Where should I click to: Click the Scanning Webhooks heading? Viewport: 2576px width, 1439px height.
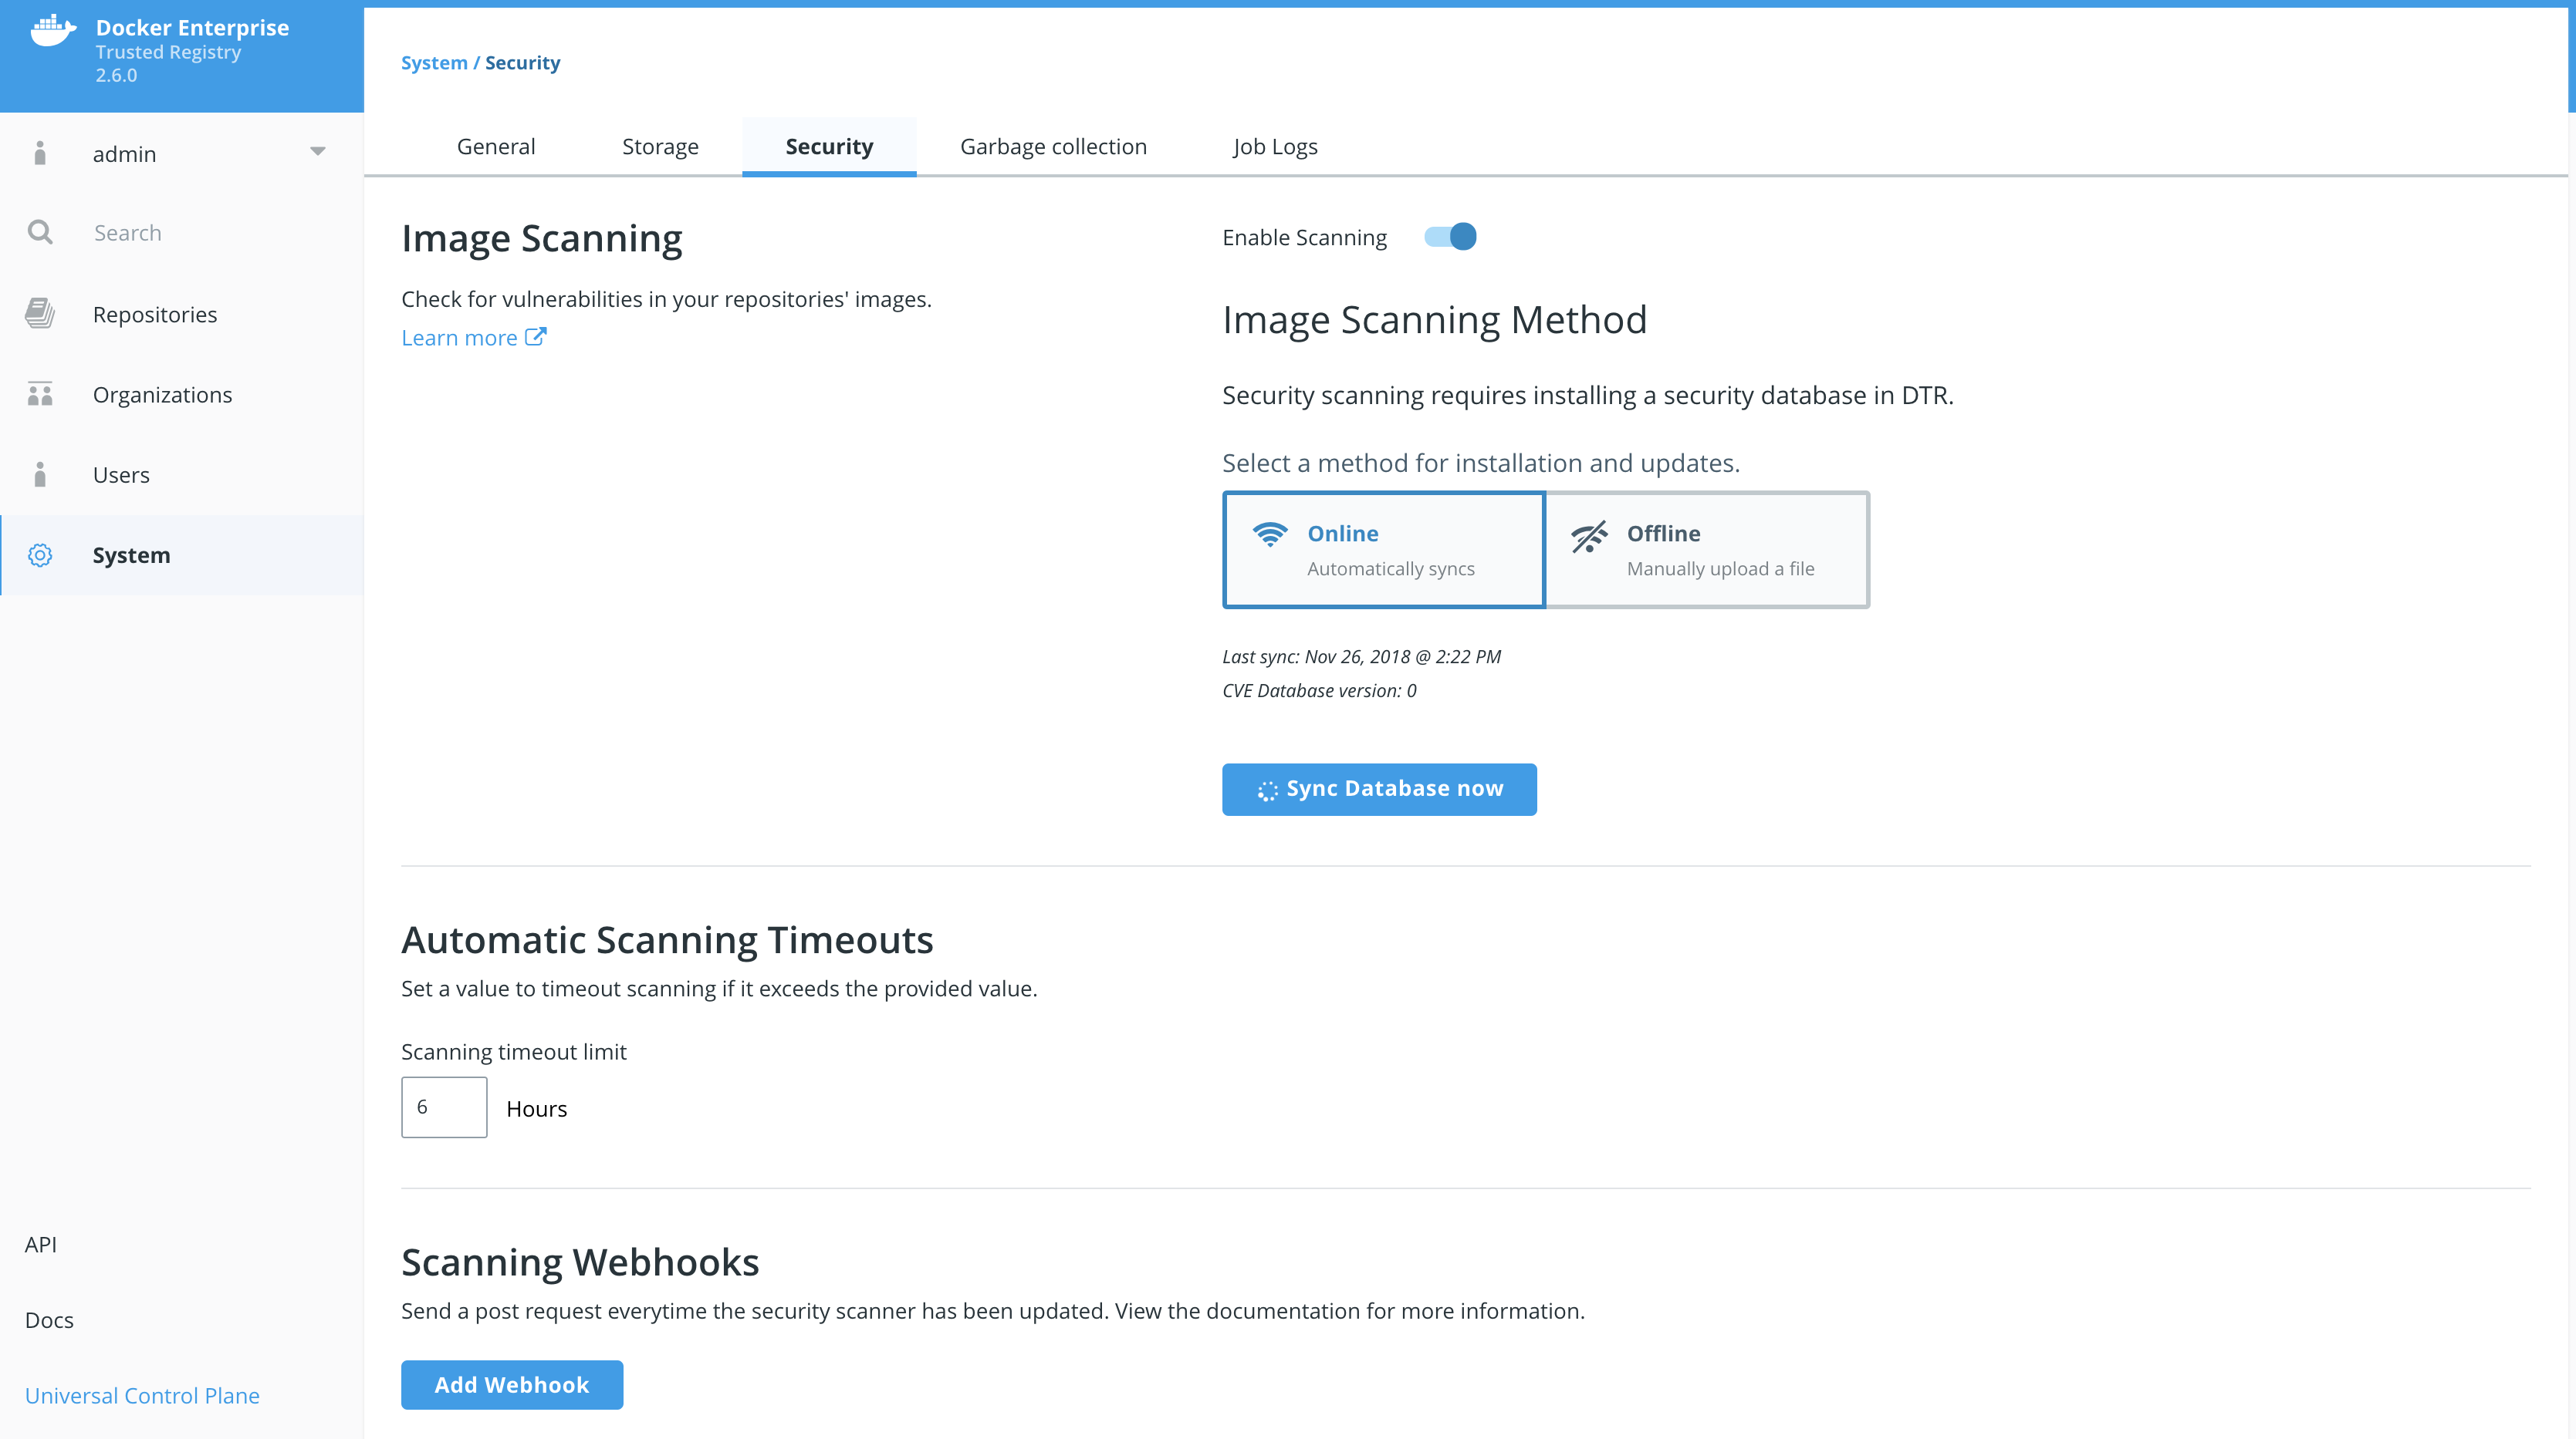(580, 1262)
